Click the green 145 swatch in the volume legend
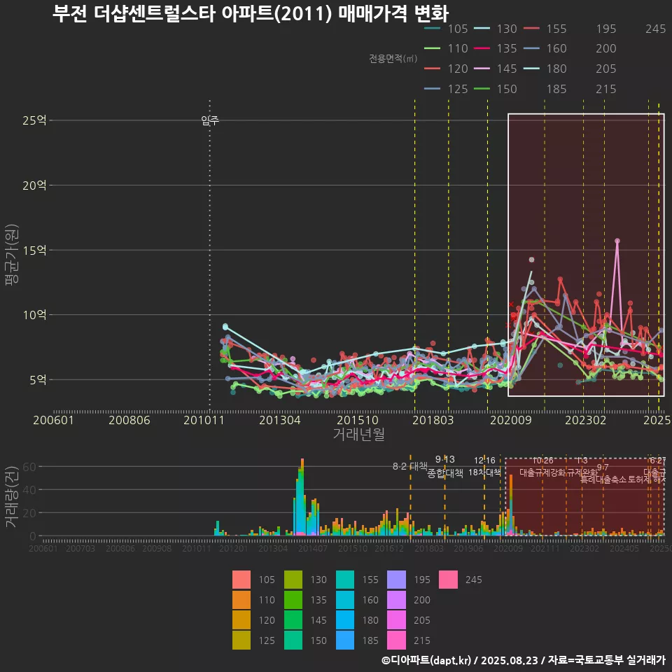Screen dimensions: 672x672 click(293, 619)
